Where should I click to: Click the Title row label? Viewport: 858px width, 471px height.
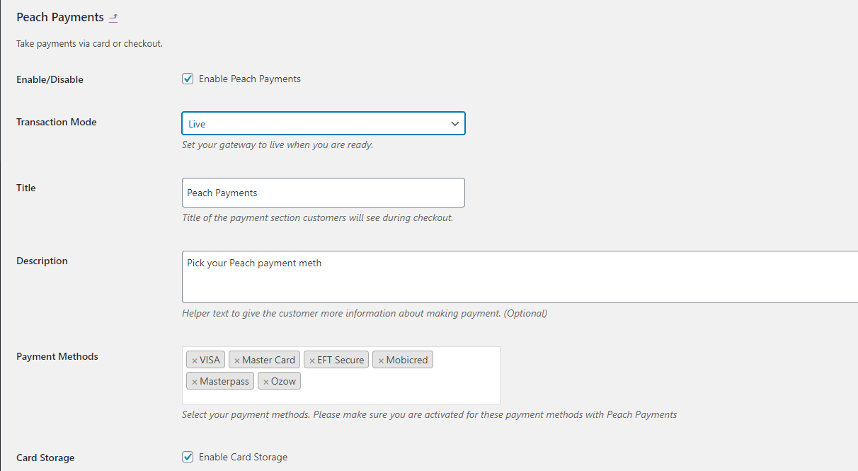26,188
